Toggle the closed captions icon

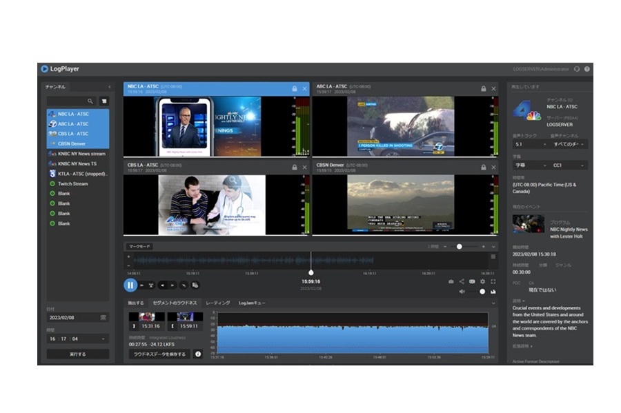click(472, 282)
